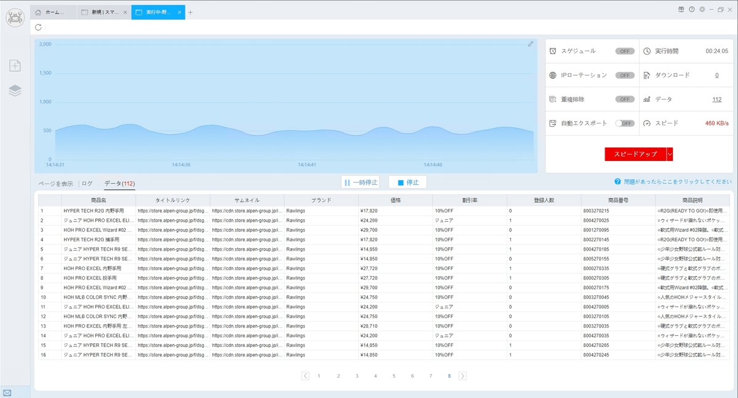Click the 一時停止 pause button

[x=360, y=182]
